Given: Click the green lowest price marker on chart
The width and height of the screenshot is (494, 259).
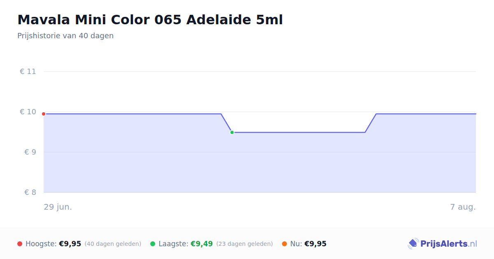Looking at the screenshot, I should (232, 132).
